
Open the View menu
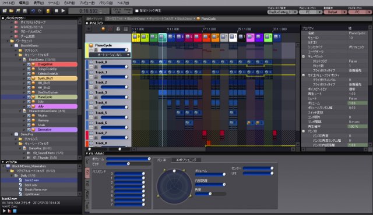pos(38,3)
